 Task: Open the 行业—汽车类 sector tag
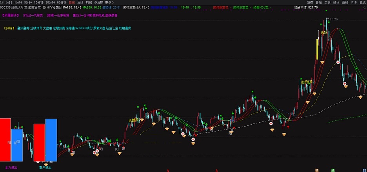(x=33, y=15)
